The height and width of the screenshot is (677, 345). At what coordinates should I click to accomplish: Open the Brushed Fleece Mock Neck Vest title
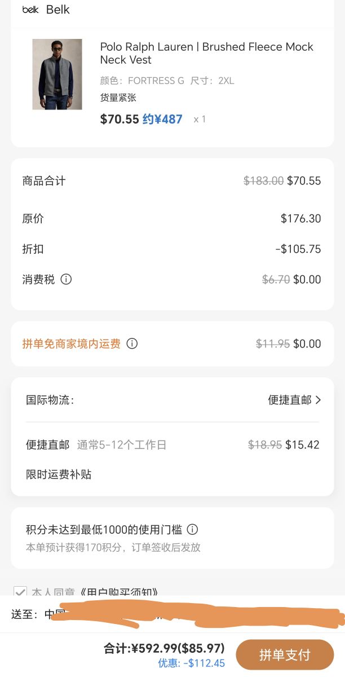pyautogui.click(x=206, y=53)
